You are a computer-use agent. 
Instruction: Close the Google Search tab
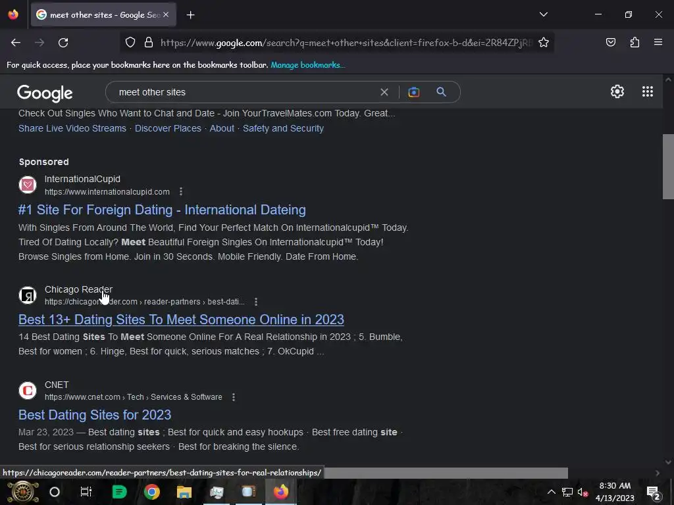(166, 14)
